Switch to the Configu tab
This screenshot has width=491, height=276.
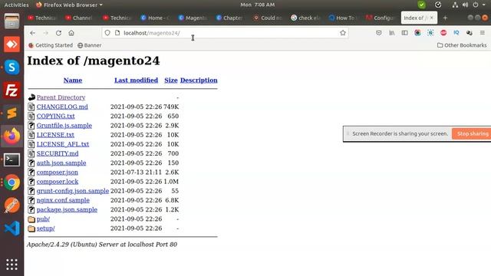pyautogui.click(x=381, y=18)
